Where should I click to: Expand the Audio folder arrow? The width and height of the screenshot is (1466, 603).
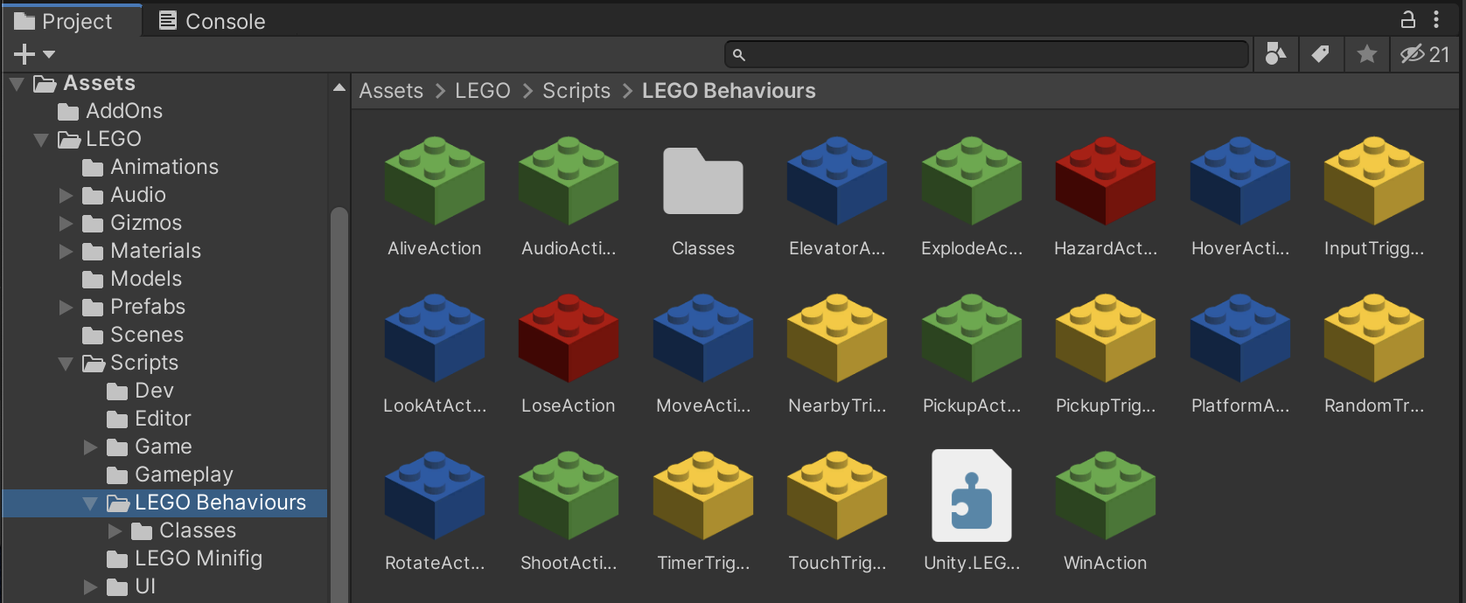tap(66, 195)
